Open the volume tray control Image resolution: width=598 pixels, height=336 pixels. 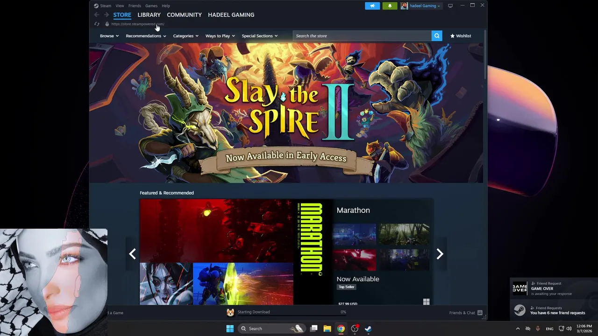pyautogui.click(x=569, y=329)
